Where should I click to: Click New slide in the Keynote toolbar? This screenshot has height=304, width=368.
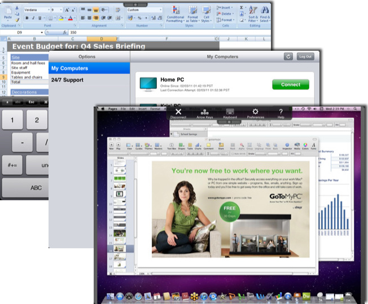tap(112, 146)
